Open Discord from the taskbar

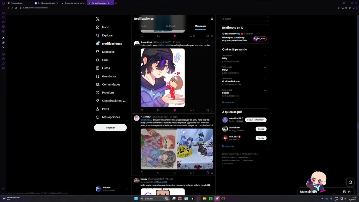[217, 199]
